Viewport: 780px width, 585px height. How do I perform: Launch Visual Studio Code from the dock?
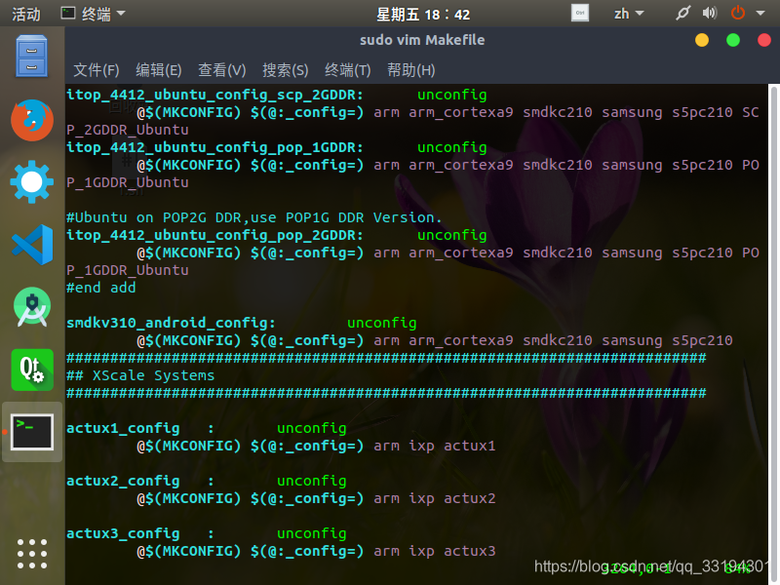pyautogui.click(x=32, y=245)
